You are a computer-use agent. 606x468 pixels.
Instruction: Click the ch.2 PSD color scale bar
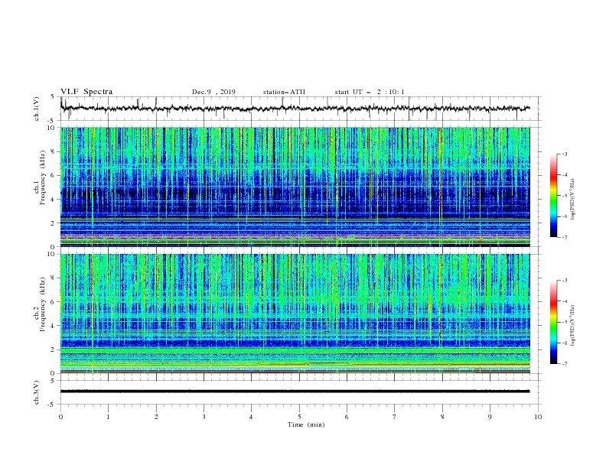coord(553,322)
